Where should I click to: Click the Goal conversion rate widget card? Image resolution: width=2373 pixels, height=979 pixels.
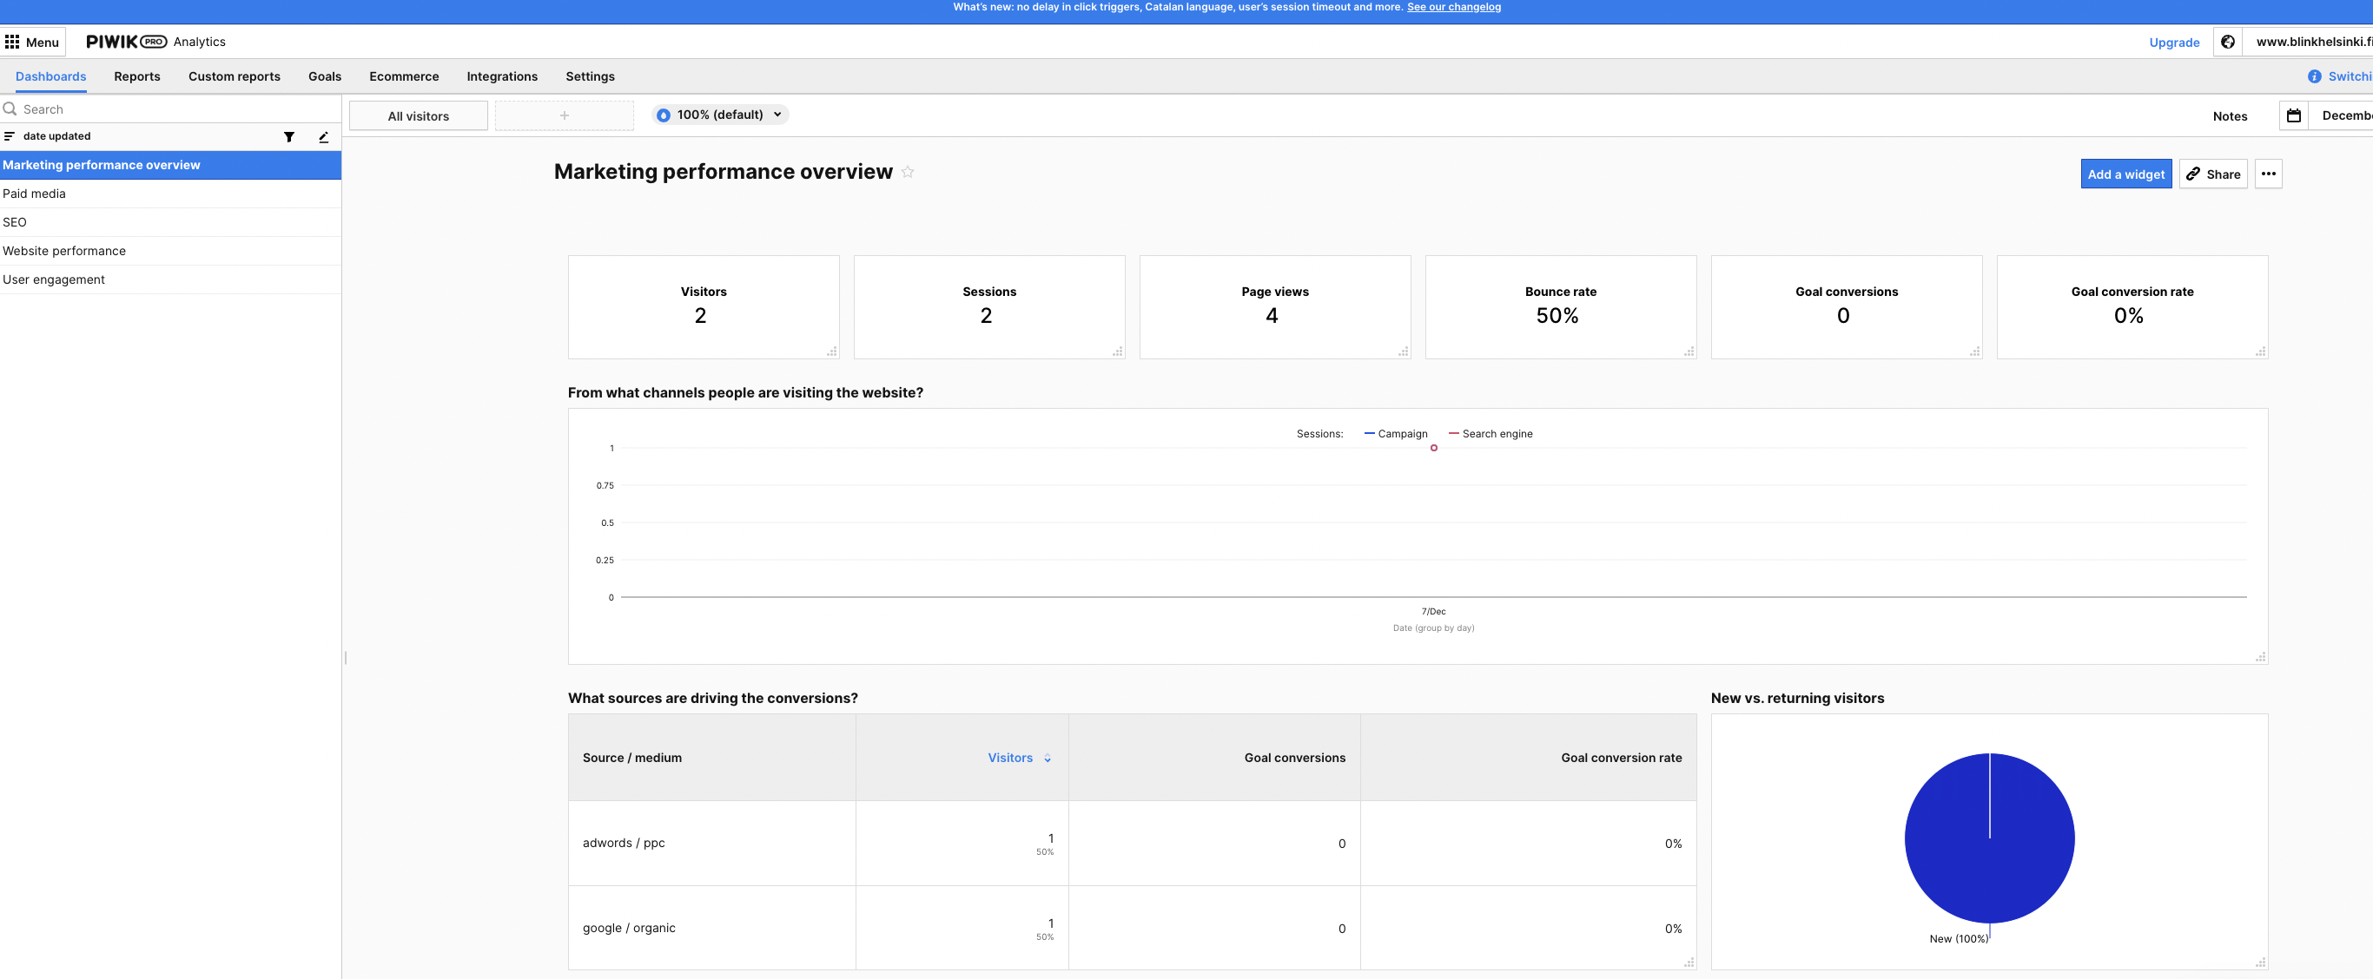tap(2132, 306)
